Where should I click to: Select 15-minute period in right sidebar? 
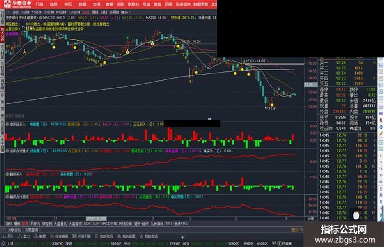381,169
